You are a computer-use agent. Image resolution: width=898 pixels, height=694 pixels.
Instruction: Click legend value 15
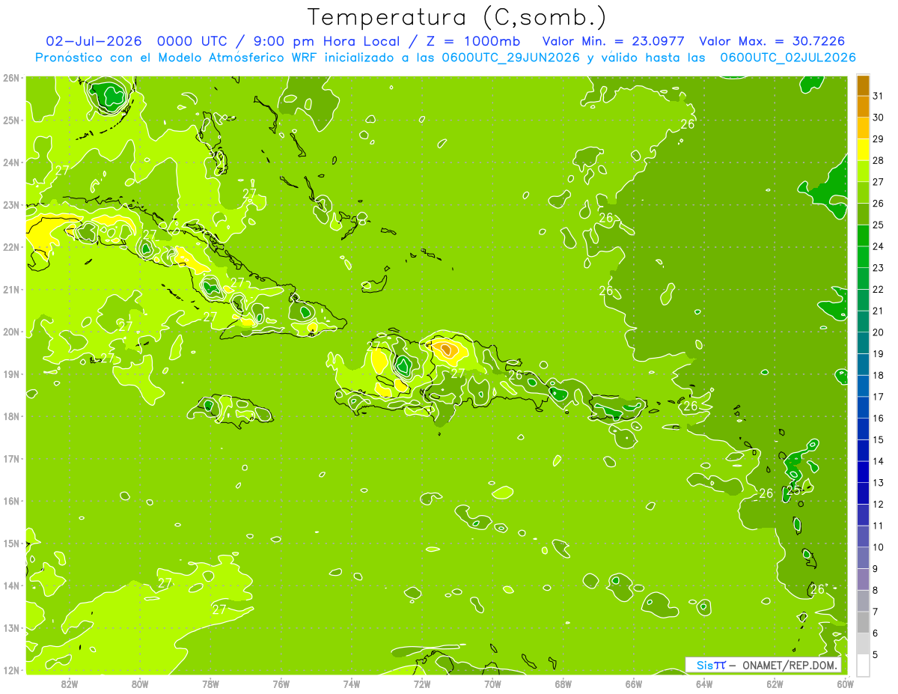pyautogui.click(x=879, y=439)
